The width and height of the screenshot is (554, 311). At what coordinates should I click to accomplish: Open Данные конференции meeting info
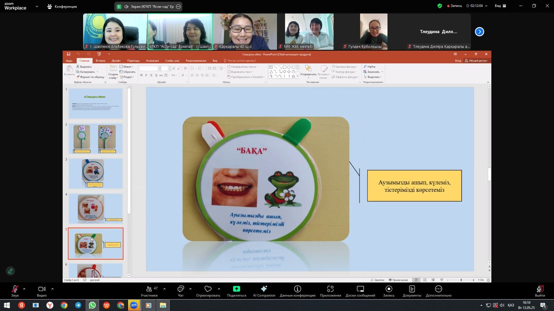[297, 291]
